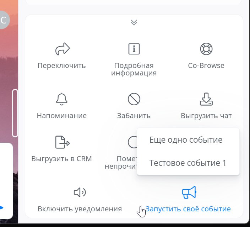
Task: Click the Забанить text label
Action: (x=134, y=116)
